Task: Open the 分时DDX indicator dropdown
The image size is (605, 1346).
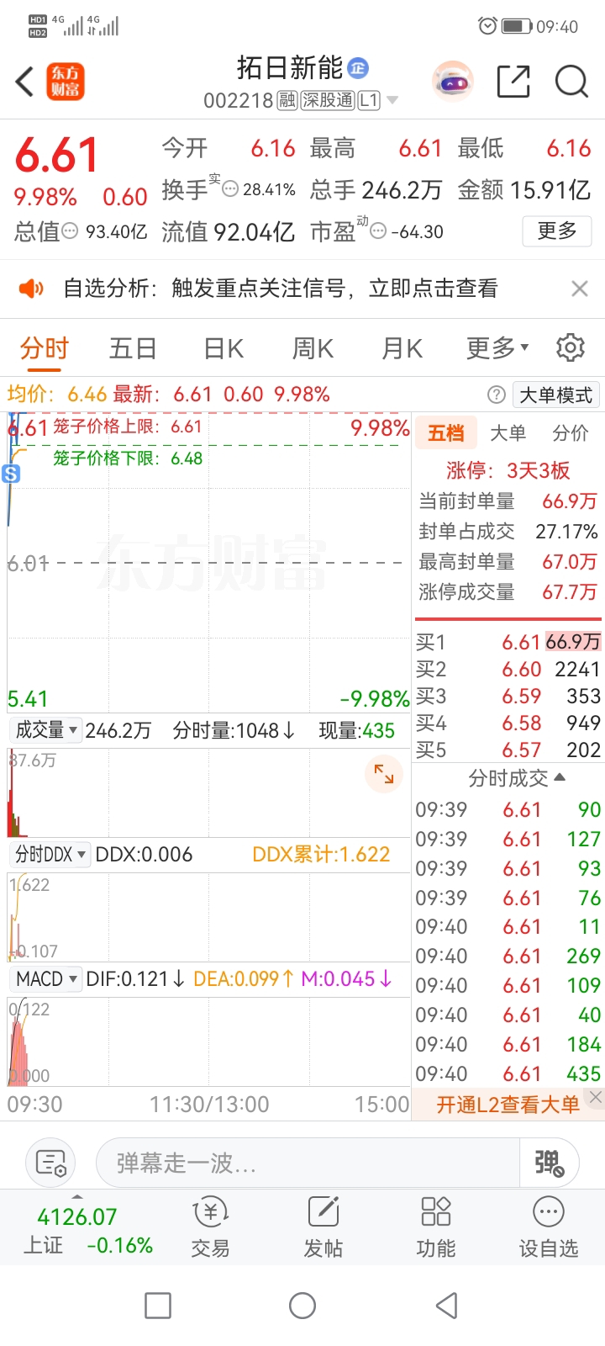Action: pos(50,855)
